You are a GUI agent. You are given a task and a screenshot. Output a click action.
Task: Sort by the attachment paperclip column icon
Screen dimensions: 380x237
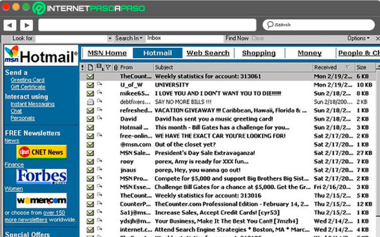click(x=115, y=67)
